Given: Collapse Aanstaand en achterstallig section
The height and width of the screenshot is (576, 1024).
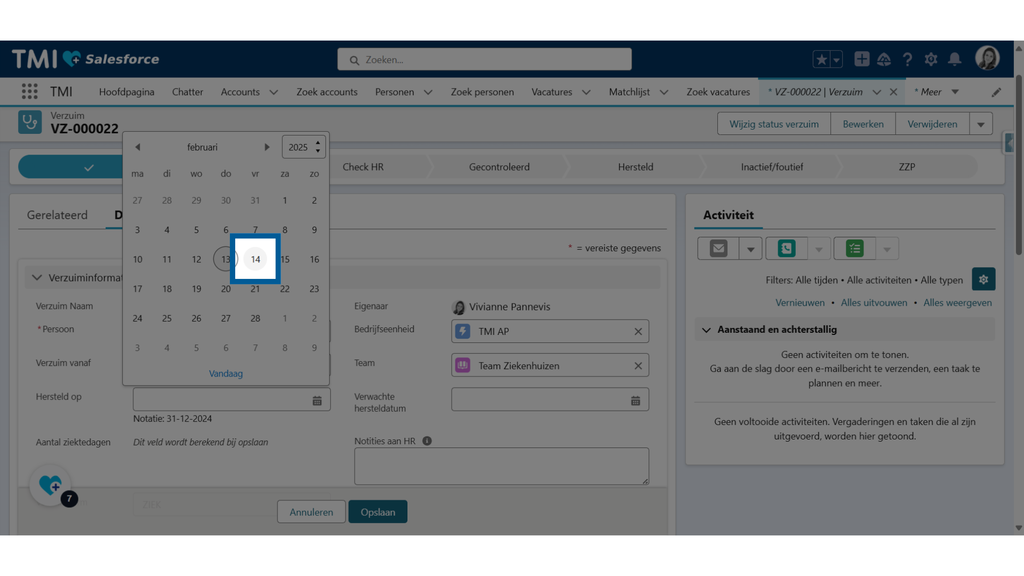Looking at the screenshot, I should point(706,330).
